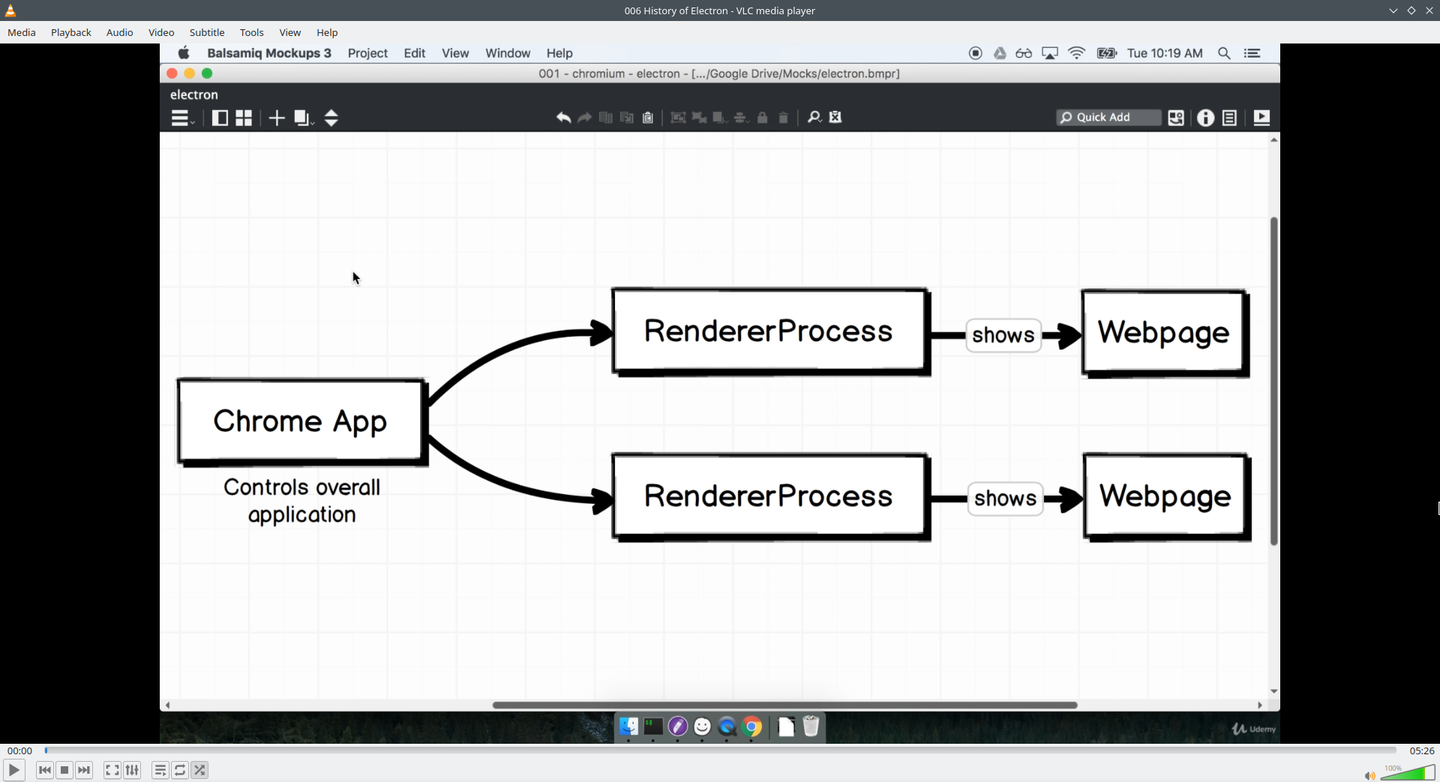Set volume on the VLC volume slider
1440x782 pixels.
1408,772
